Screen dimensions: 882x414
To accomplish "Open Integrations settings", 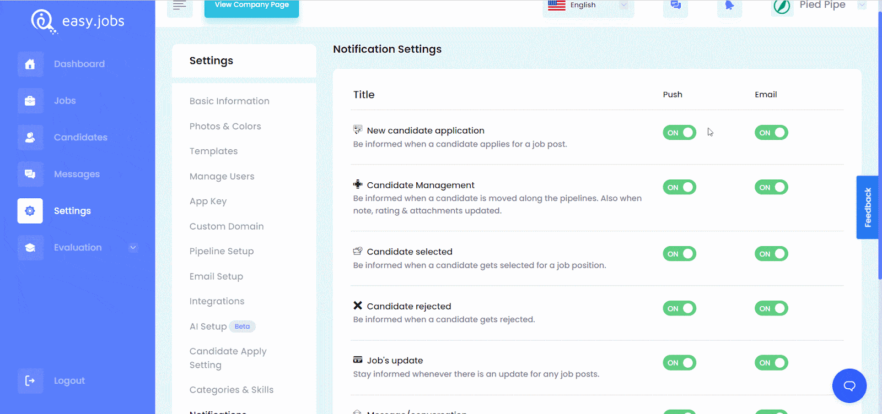I will click(217, 301).
